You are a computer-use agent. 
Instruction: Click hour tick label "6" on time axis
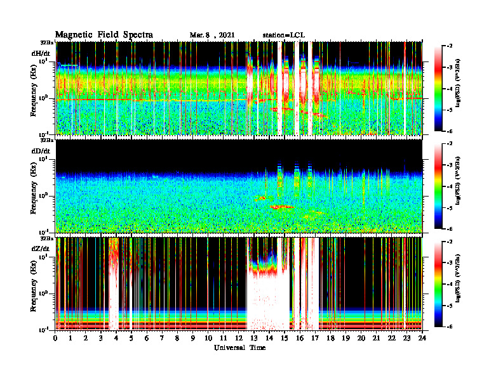147,338
